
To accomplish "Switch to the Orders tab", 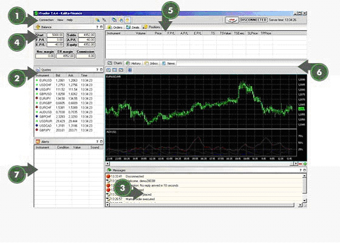I will [115, 27].
